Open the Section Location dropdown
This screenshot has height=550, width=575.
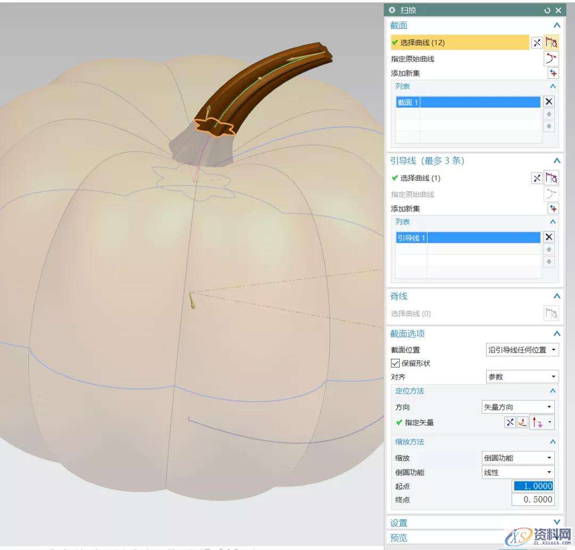[522, 350]
